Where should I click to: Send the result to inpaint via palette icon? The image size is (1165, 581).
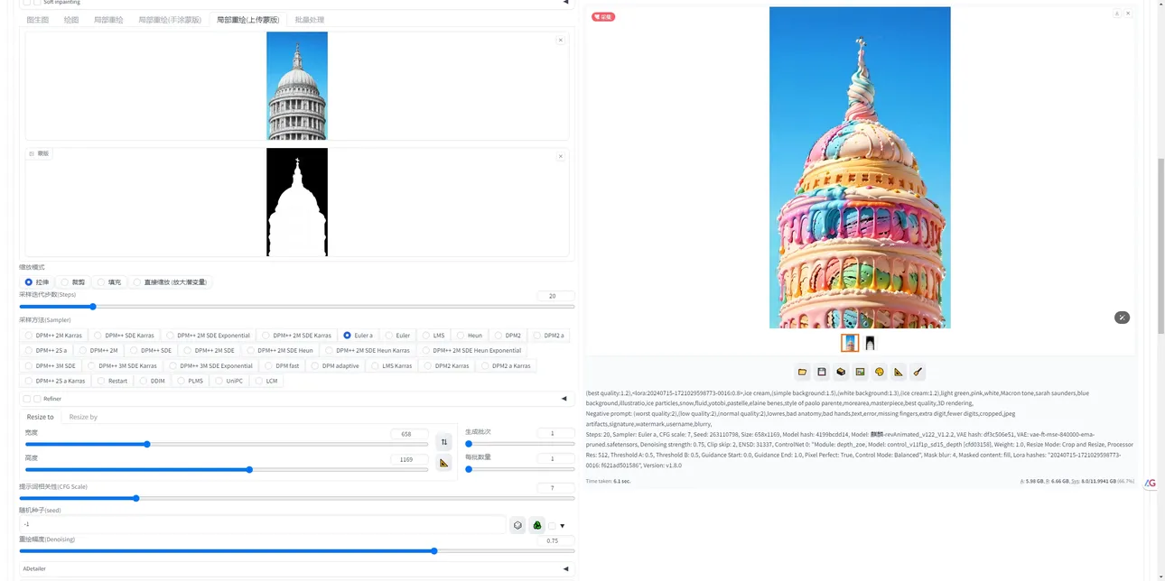pyautogui.click(x=880, y=372)
